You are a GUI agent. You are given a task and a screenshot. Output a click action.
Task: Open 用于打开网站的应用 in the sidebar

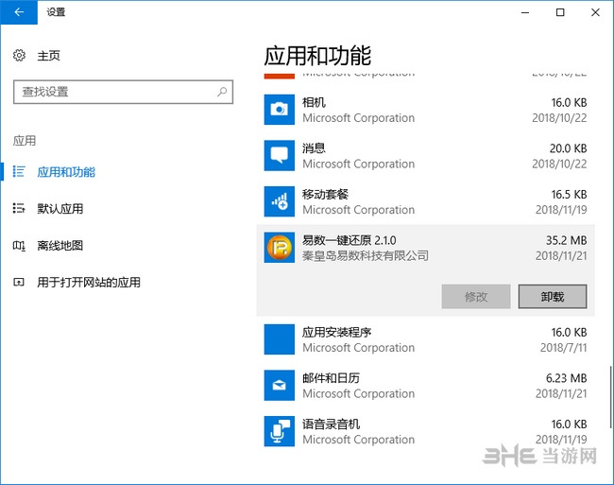tap(89, 282)
